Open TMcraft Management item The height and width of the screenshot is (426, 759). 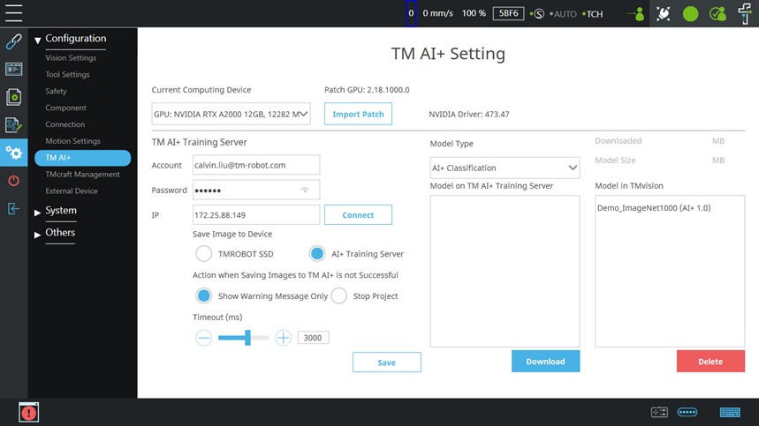pyautogui.click(x=82, y=175)
